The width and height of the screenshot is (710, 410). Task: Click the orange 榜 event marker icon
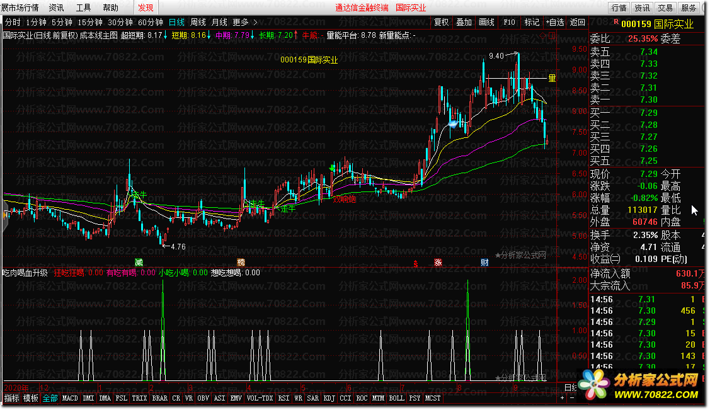[241, 263]
